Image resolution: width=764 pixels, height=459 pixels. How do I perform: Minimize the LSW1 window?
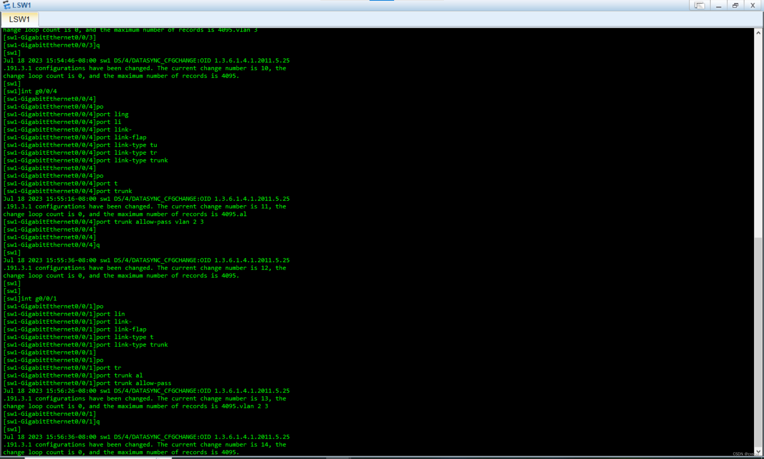click(x=718, y=5)
